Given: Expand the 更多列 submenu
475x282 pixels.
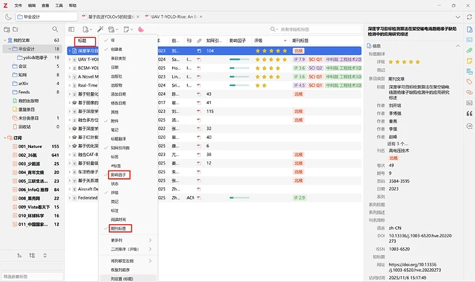Looking at the screenshot, I should [128, 240].
